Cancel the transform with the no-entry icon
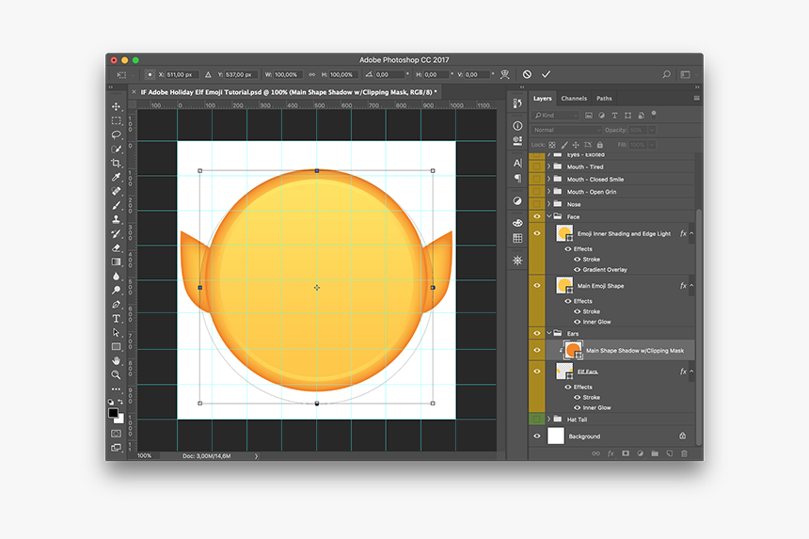Viewport: 809px width, 539px height. pyautogui.click(x=527, y=74)
